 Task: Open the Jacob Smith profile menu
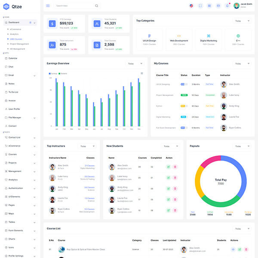pos(244,6)
